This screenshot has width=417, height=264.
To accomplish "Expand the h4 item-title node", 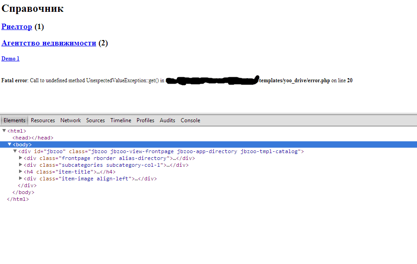I will pyautogui.click(x=20, y=172).
